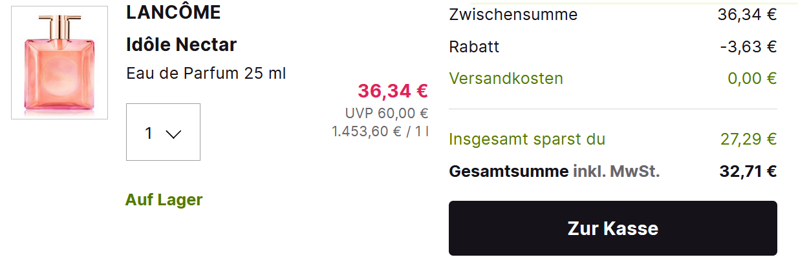The width and height of the screenshot is (798, 266).
Task: Click the Insgesamt sparst du text
Action: click(527, 139)
